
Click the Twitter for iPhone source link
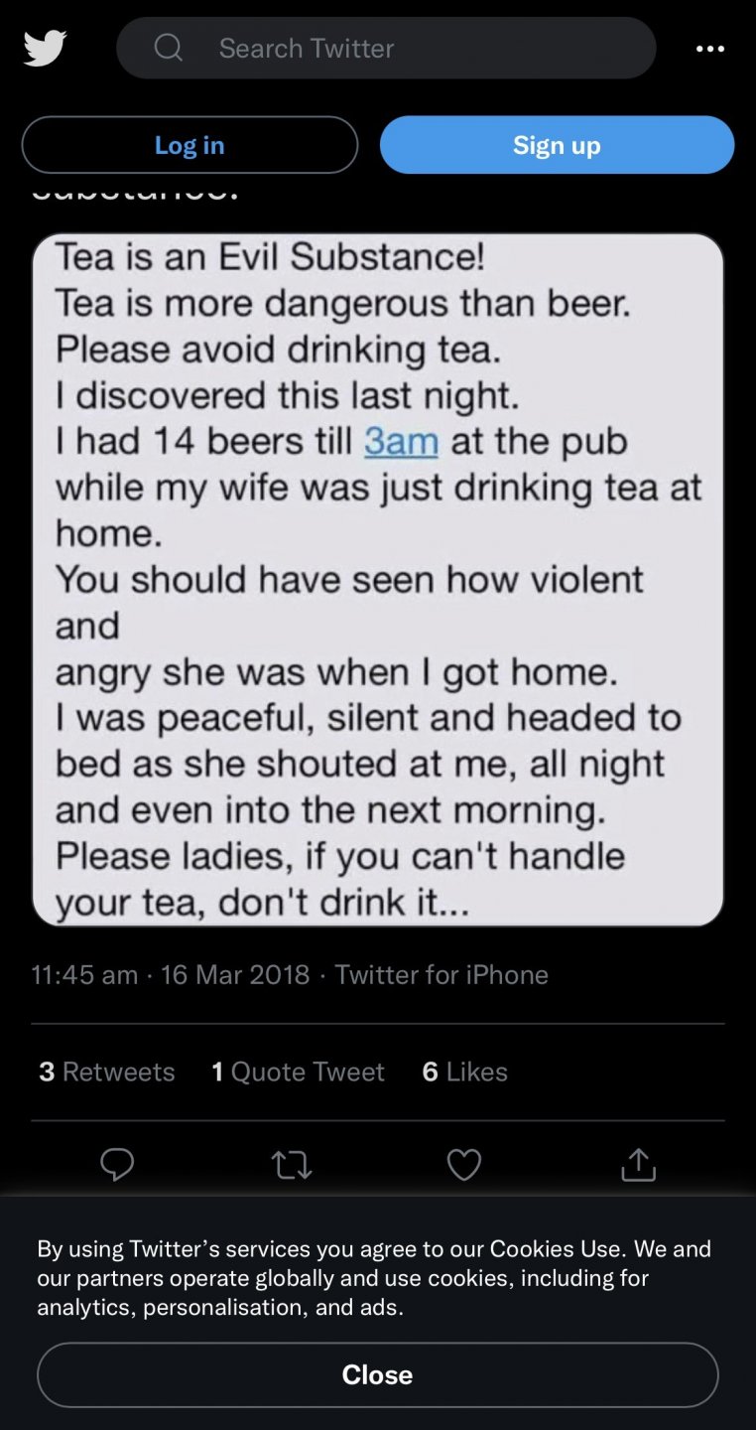click(441, 974)
